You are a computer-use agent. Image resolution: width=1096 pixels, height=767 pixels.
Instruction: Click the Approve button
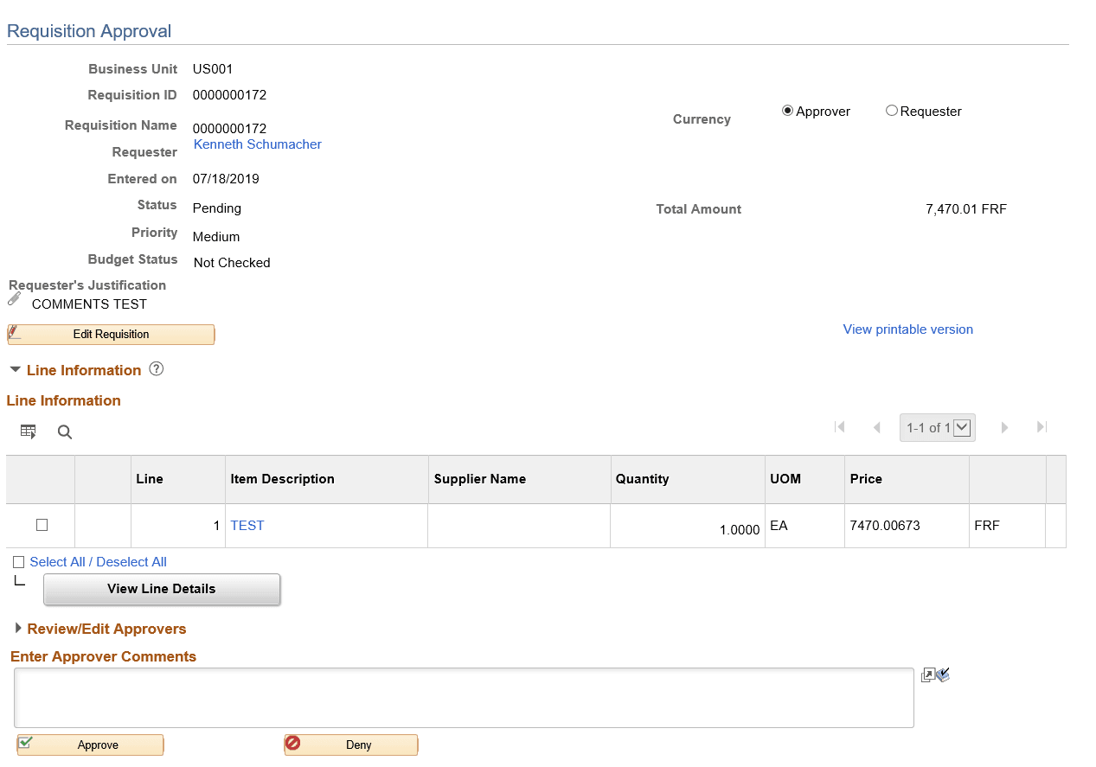90,745
